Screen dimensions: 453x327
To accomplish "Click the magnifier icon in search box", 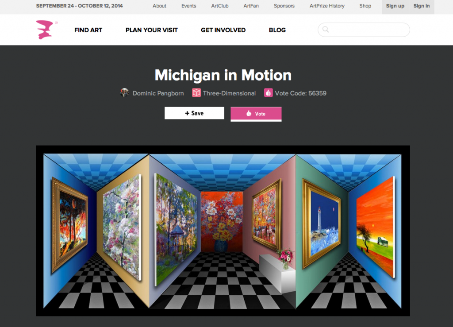I will coord(326,30).
